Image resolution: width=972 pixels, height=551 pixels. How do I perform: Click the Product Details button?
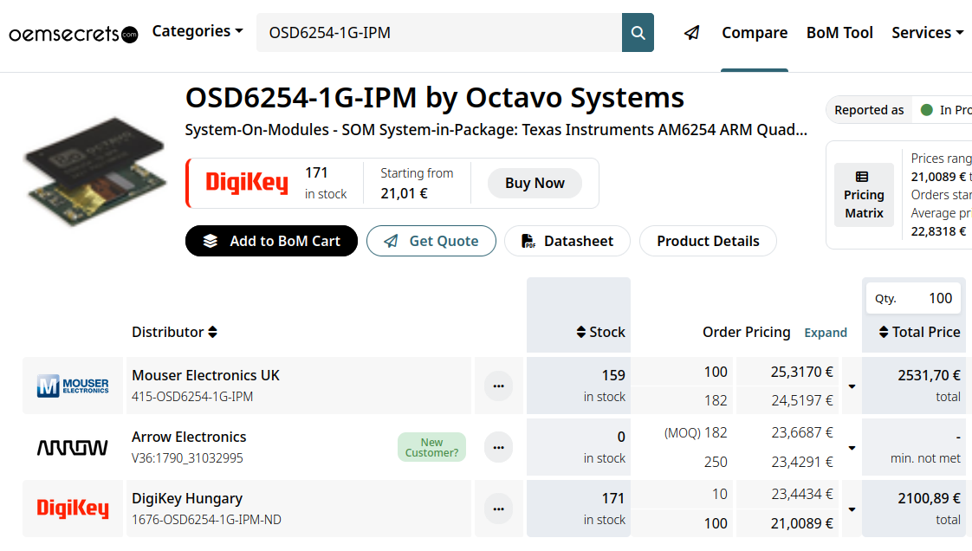click(708, 241)
